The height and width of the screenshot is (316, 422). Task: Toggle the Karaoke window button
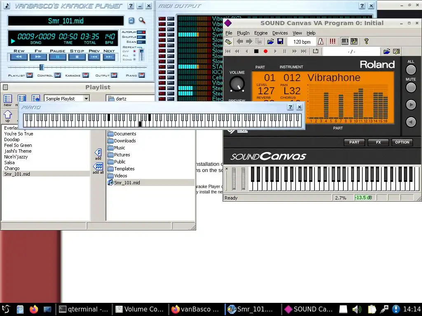point(86,75)
